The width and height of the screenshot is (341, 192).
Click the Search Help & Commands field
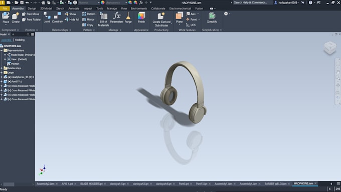252,3
